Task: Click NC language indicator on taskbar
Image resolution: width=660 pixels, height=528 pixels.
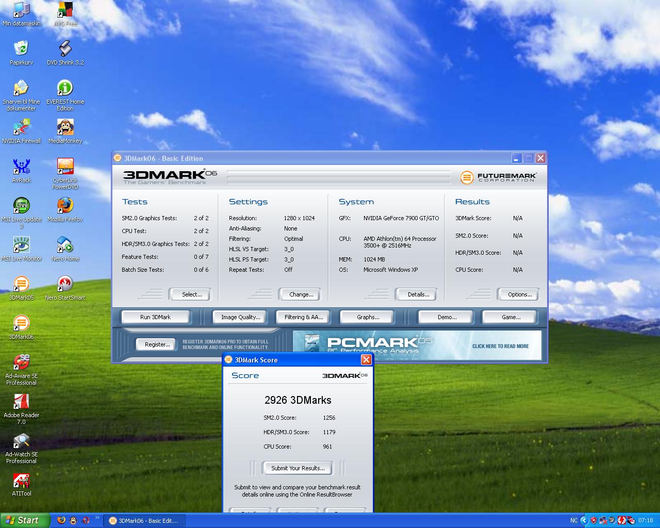Action: point(574,521)
